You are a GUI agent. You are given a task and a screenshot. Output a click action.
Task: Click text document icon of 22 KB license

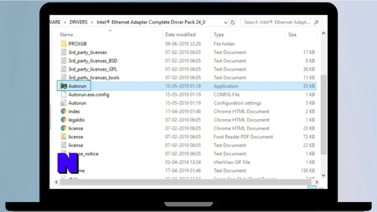coord(63,145)
